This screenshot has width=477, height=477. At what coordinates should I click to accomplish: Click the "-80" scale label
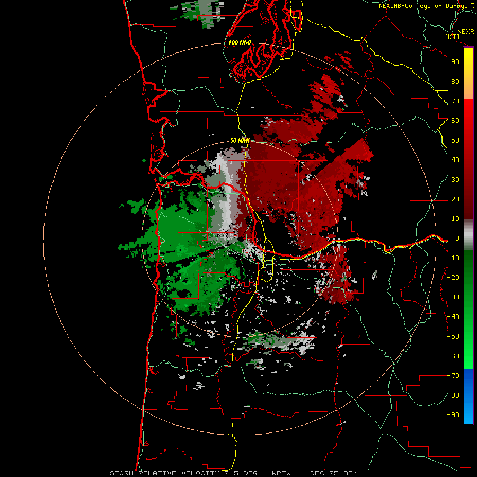tap(453, 395)
